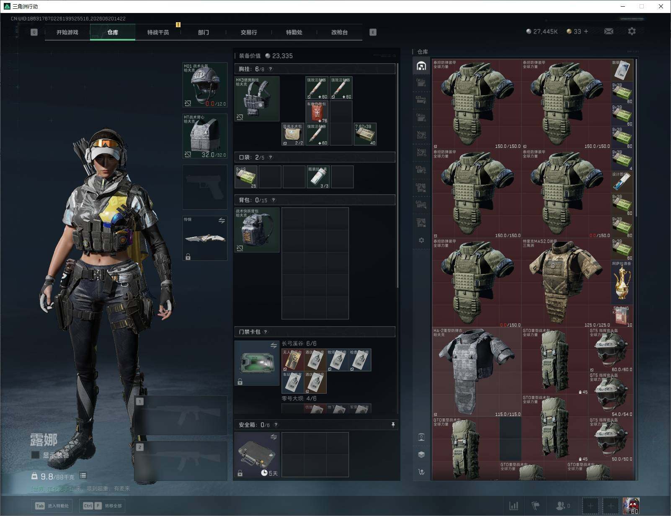The image size is (671, 516).
Task: Click the loadout panel vertical scrollbar
Action: click(x=397, y=176)
